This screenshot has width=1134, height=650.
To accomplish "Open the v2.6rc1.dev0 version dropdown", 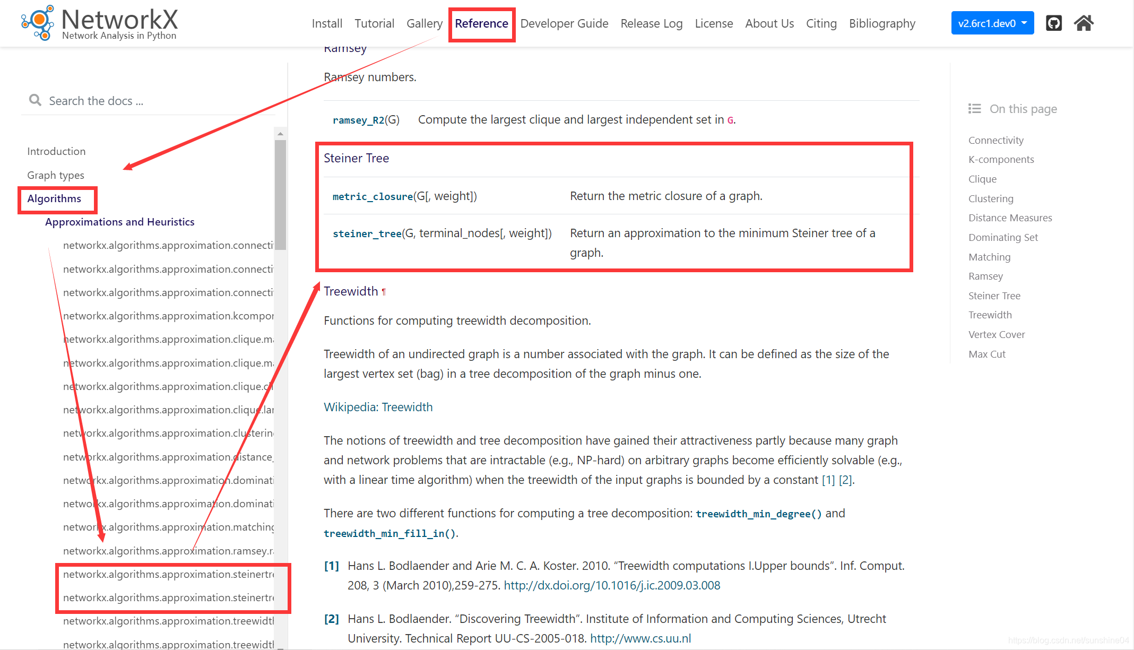I will coord(992,23).
